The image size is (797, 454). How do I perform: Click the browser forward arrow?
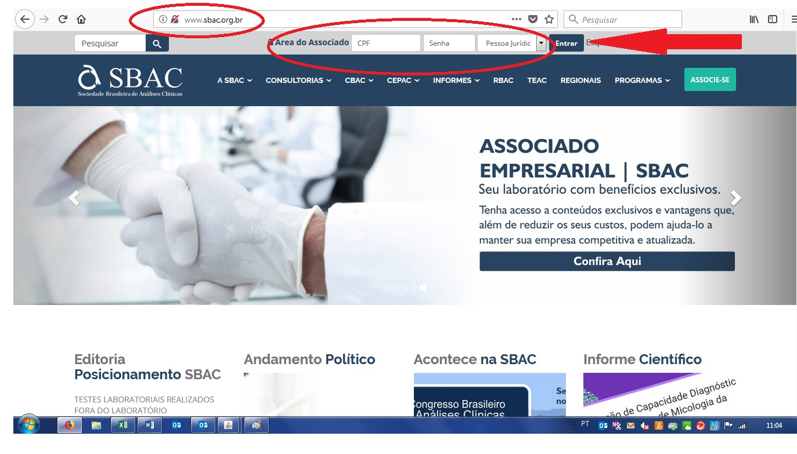coord(44,19)
